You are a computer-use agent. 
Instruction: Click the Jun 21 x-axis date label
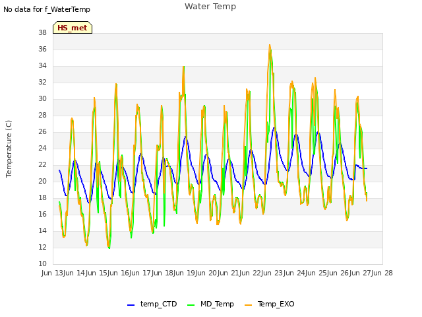tap(229, 273)
